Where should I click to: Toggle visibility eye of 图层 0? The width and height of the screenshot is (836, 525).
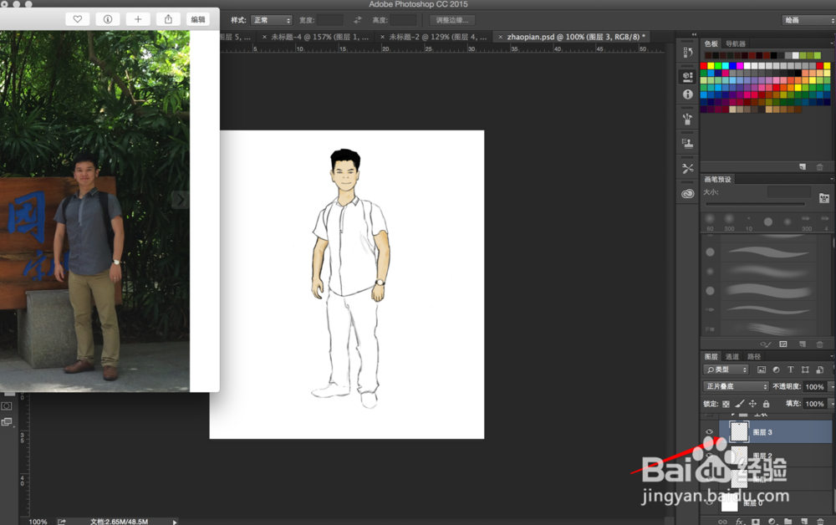click(x=709, y=502)
